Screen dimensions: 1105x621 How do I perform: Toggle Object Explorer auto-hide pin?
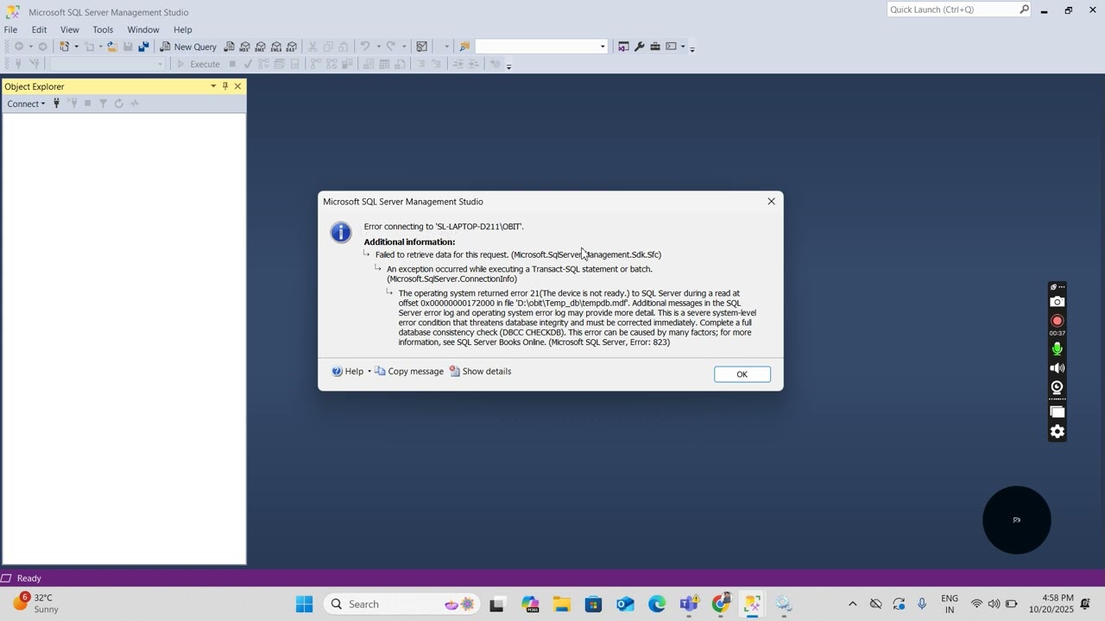coord(225,86)
